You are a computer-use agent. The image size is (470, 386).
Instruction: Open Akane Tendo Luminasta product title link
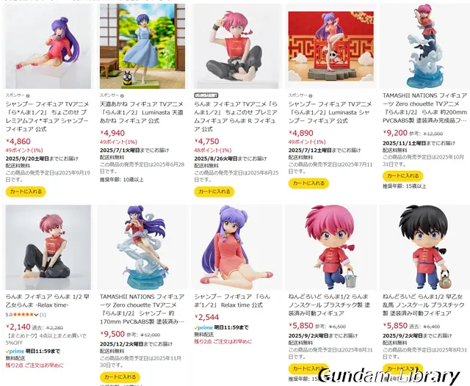(x=142, y=112)
